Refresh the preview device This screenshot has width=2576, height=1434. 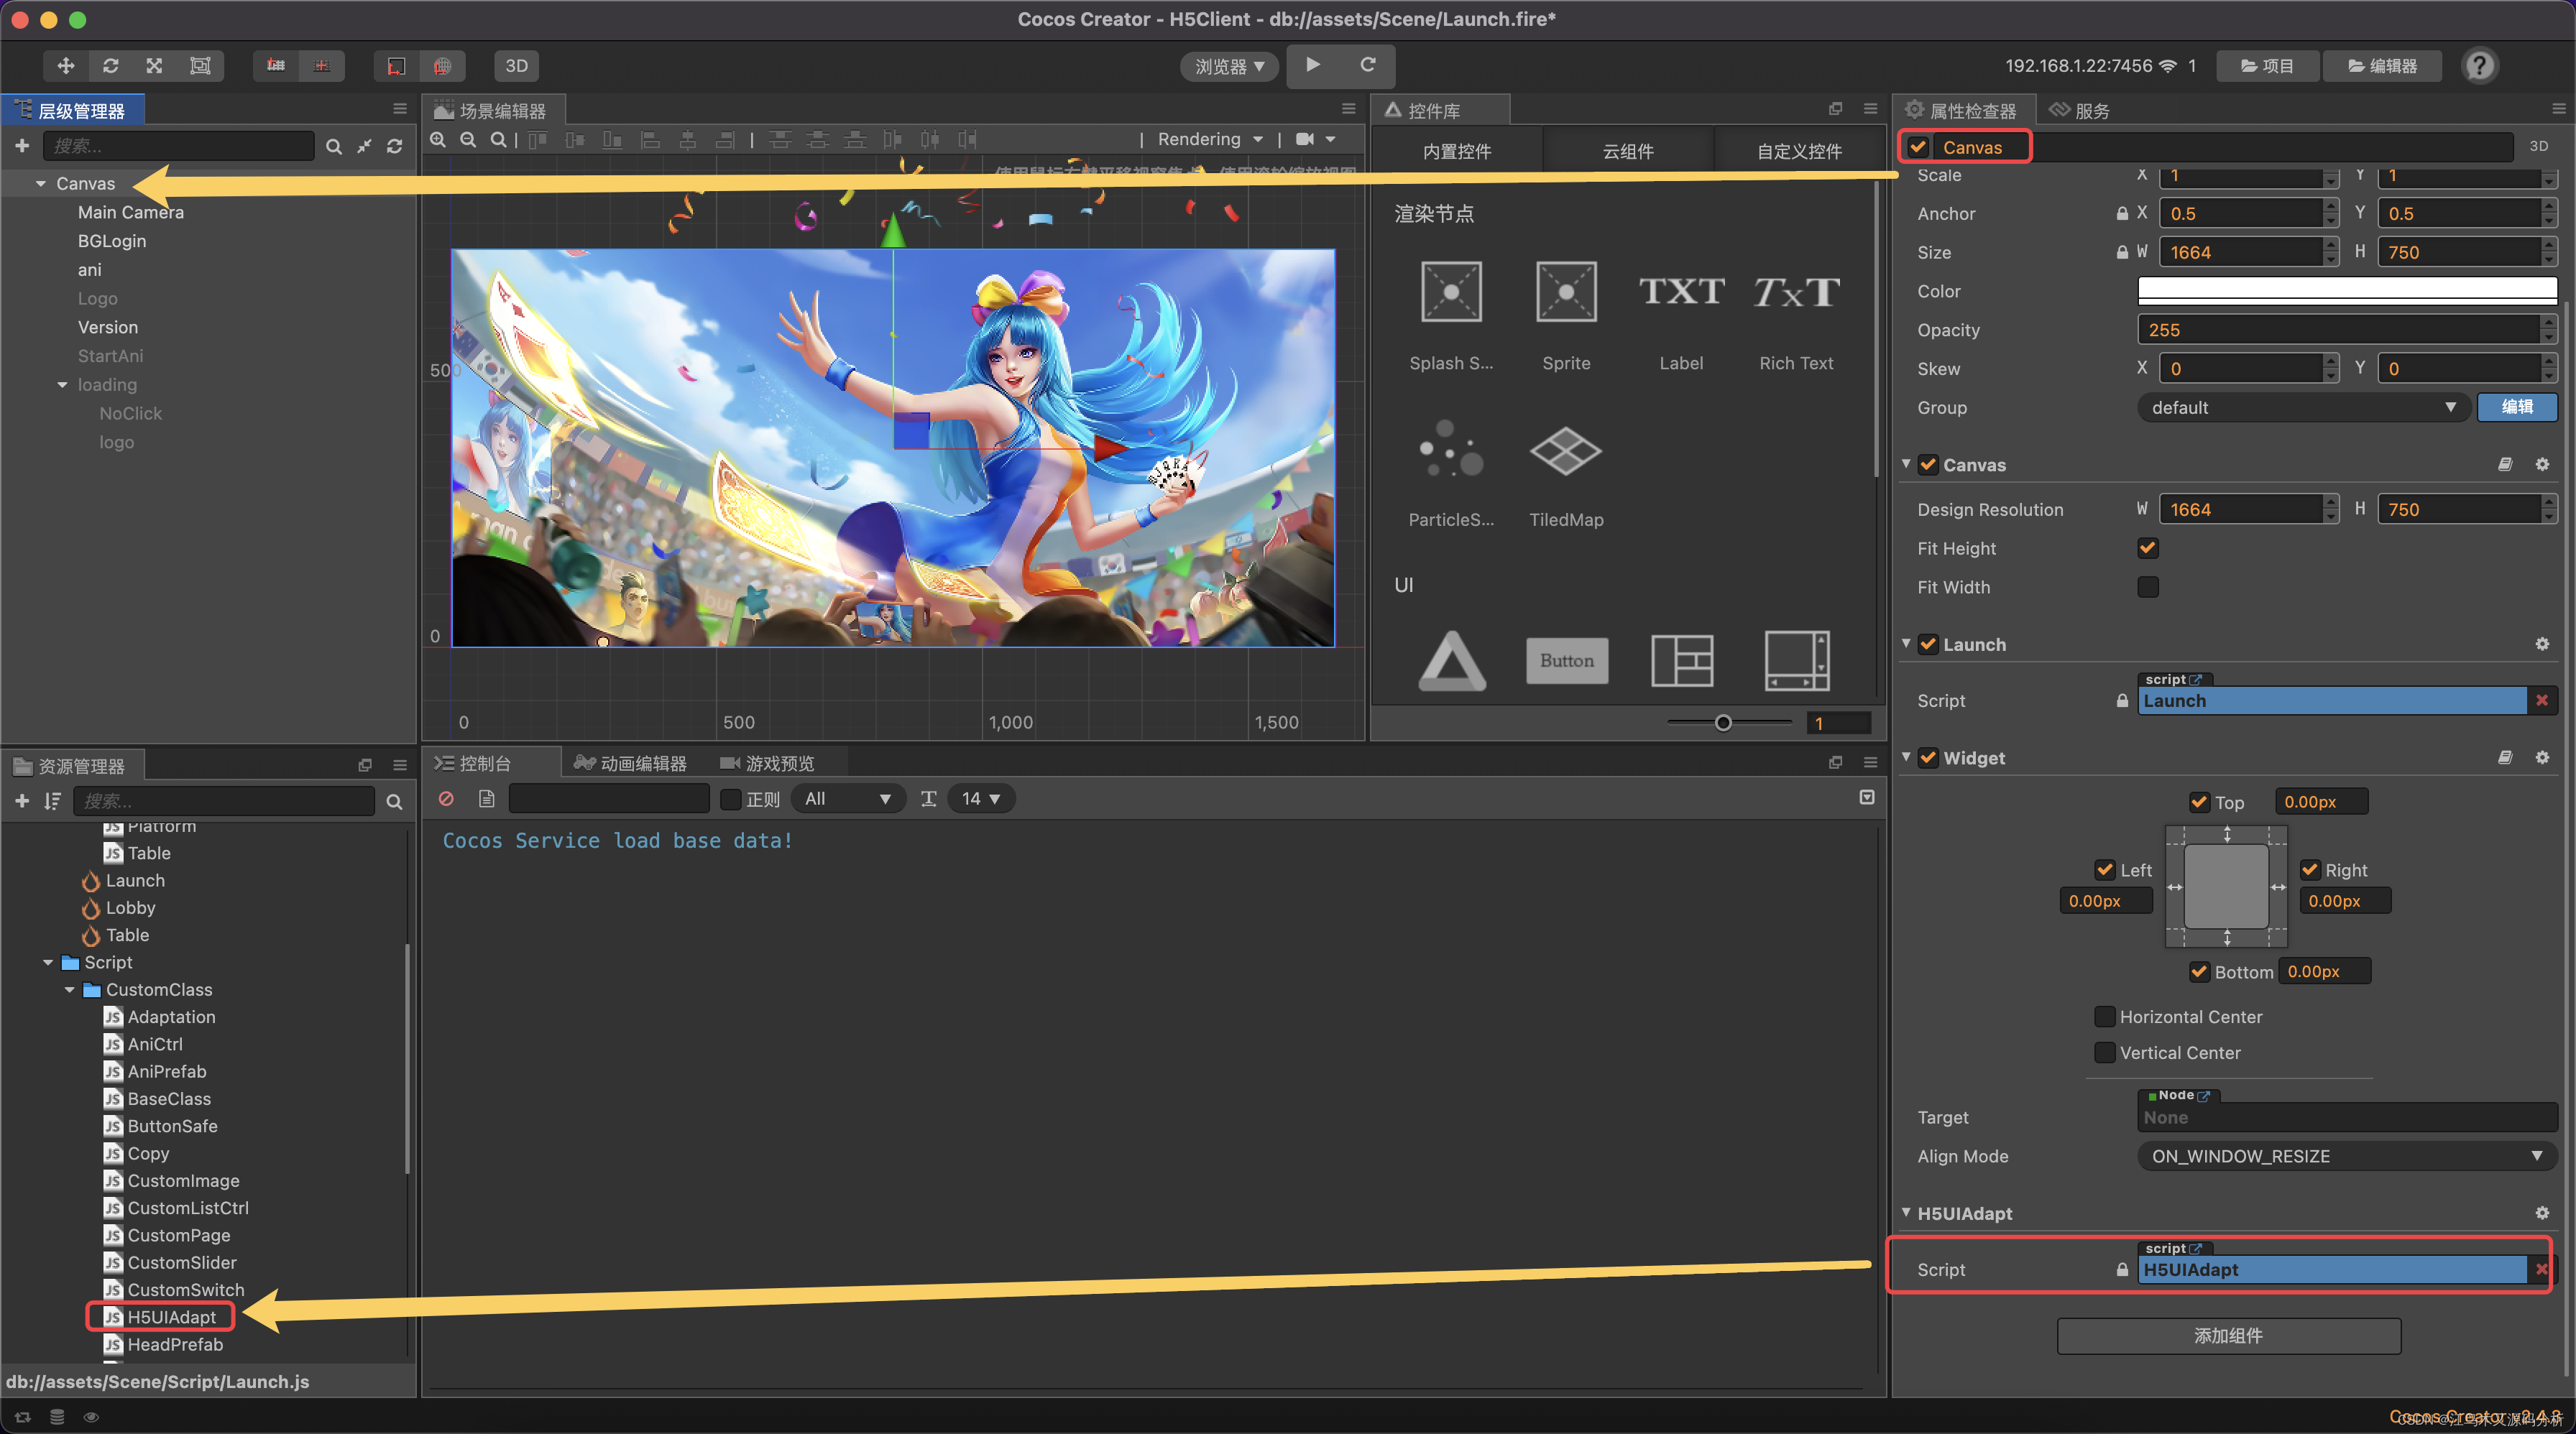click(x=1368, y=65)
